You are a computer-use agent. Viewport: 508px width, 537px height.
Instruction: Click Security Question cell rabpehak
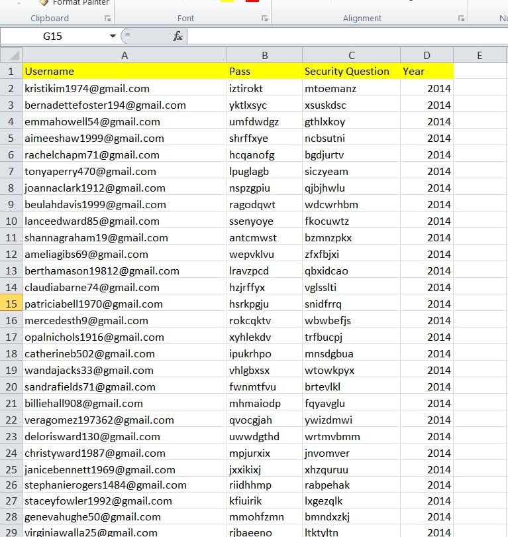pos(351,485)
